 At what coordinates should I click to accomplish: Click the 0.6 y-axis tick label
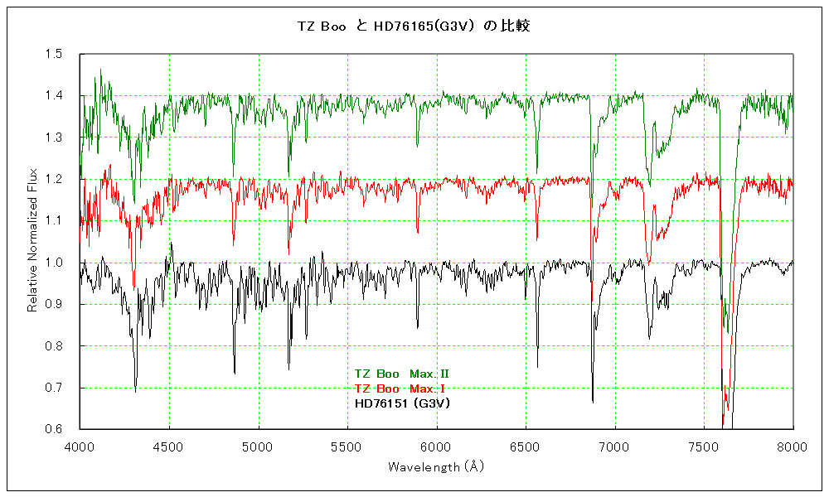54,429
